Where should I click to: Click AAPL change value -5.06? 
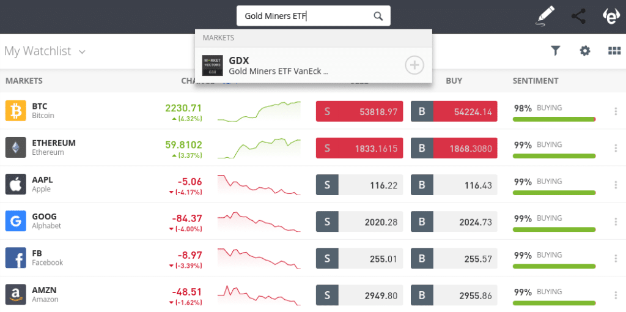point(190,181)
